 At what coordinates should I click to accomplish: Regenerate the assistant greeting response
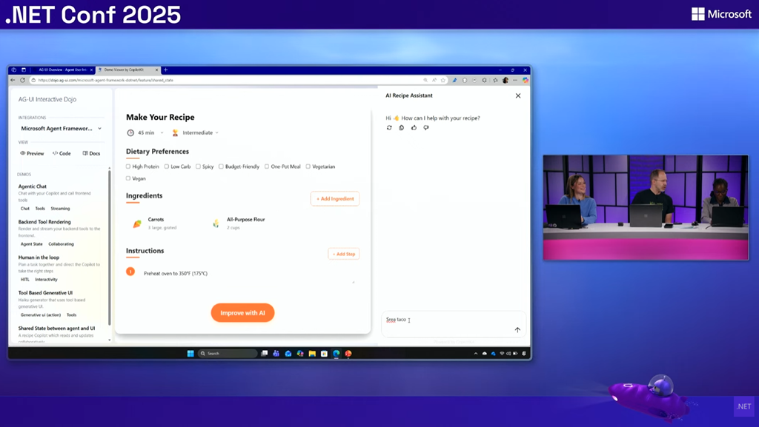click(389, 127)
